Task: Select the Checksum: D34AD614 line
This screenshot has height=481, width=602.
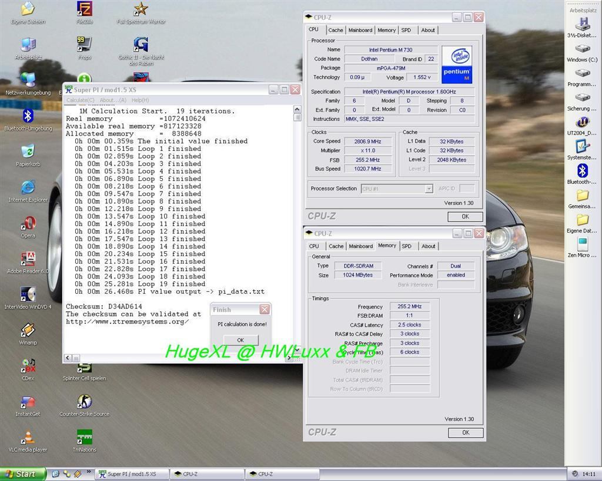Action: pos(104,307)
